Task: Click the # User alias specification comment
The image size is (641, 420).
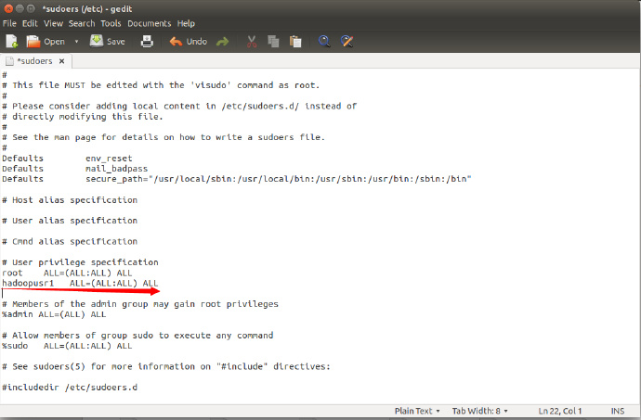Action: pos(70,221)
